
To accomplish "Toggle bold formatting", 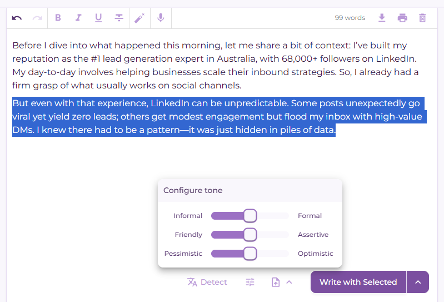I will (x=58, y=18).
